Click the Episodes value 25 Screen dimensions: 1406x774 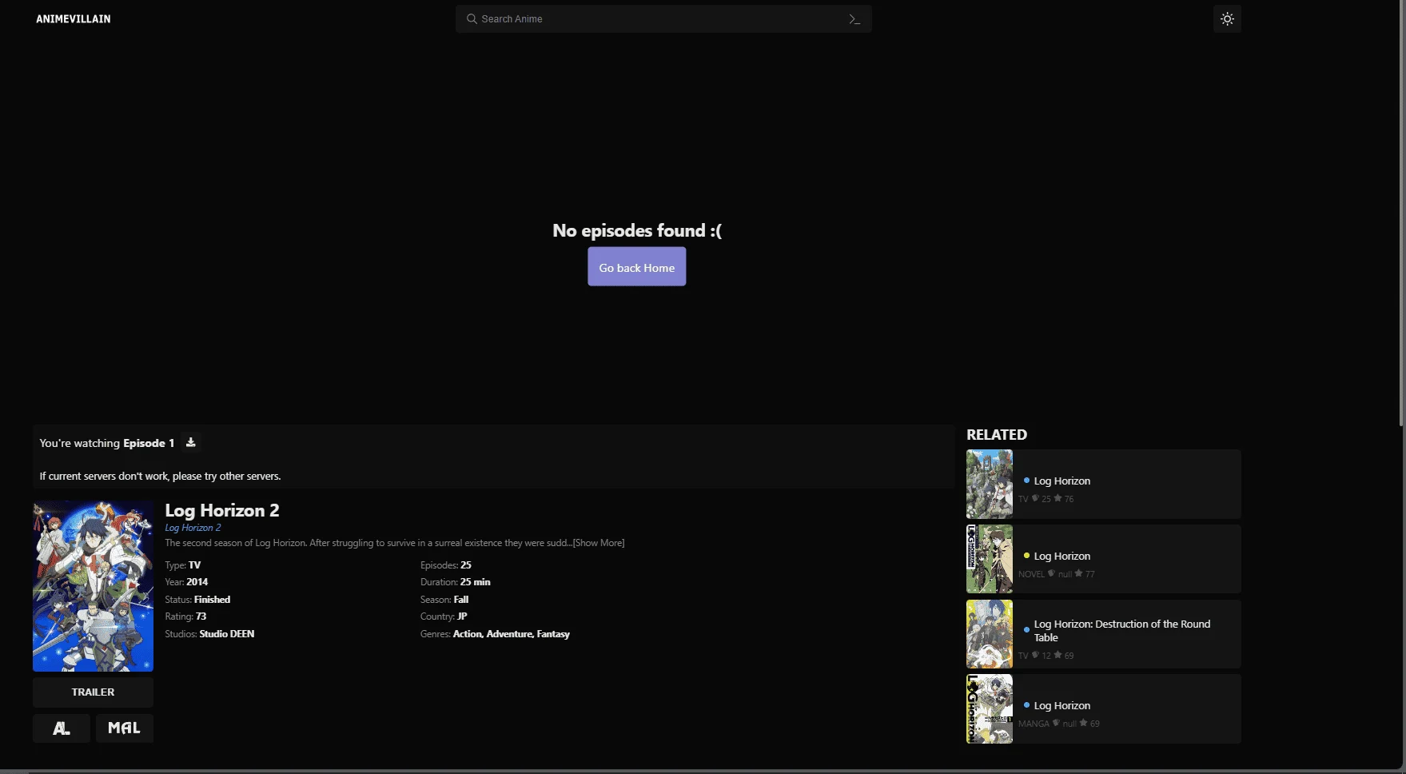pyautogui.click(x=466, y=565)
